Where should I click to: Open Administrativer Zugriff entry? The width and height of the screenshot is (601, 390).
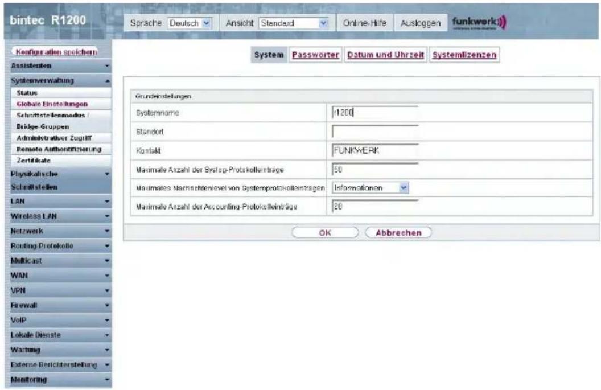tap(61, 138)
